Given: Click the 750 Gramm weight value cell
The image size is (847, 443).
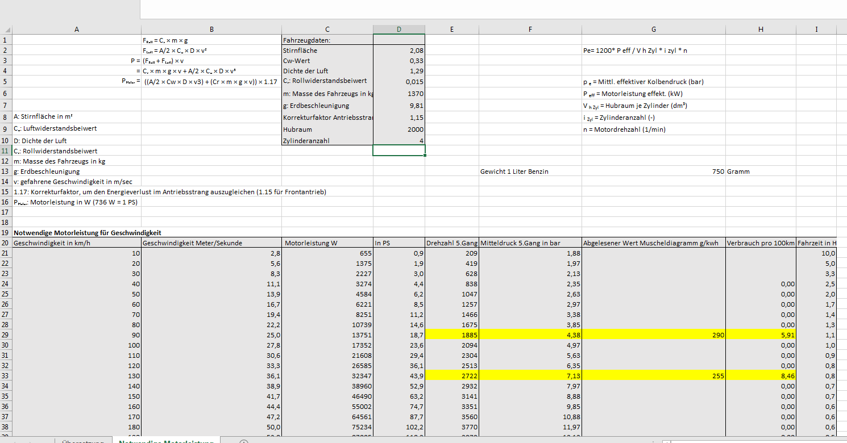Looking at the screenshot, I should tap(654, 171).
